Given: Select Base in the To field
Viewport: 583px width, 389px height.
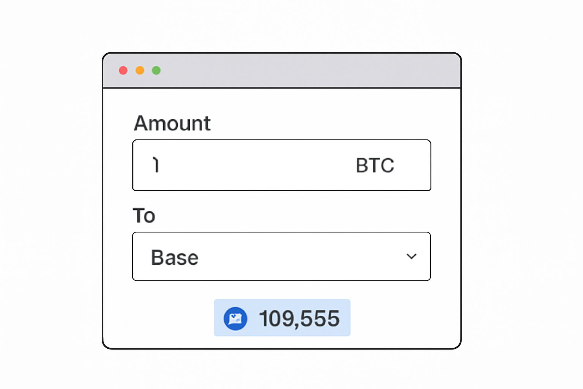Looking at the screenshot, I should [175, 257].
